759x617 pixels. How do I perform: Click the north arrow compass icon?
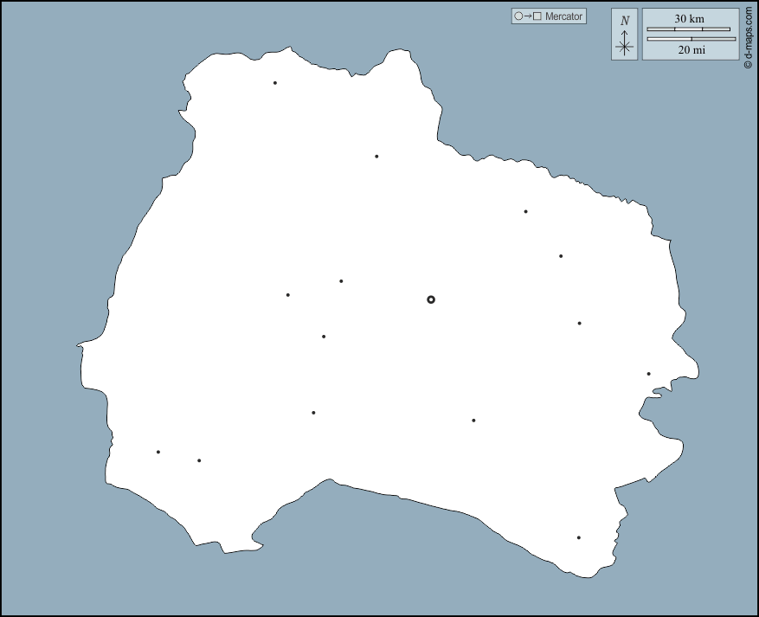[624, 43]
